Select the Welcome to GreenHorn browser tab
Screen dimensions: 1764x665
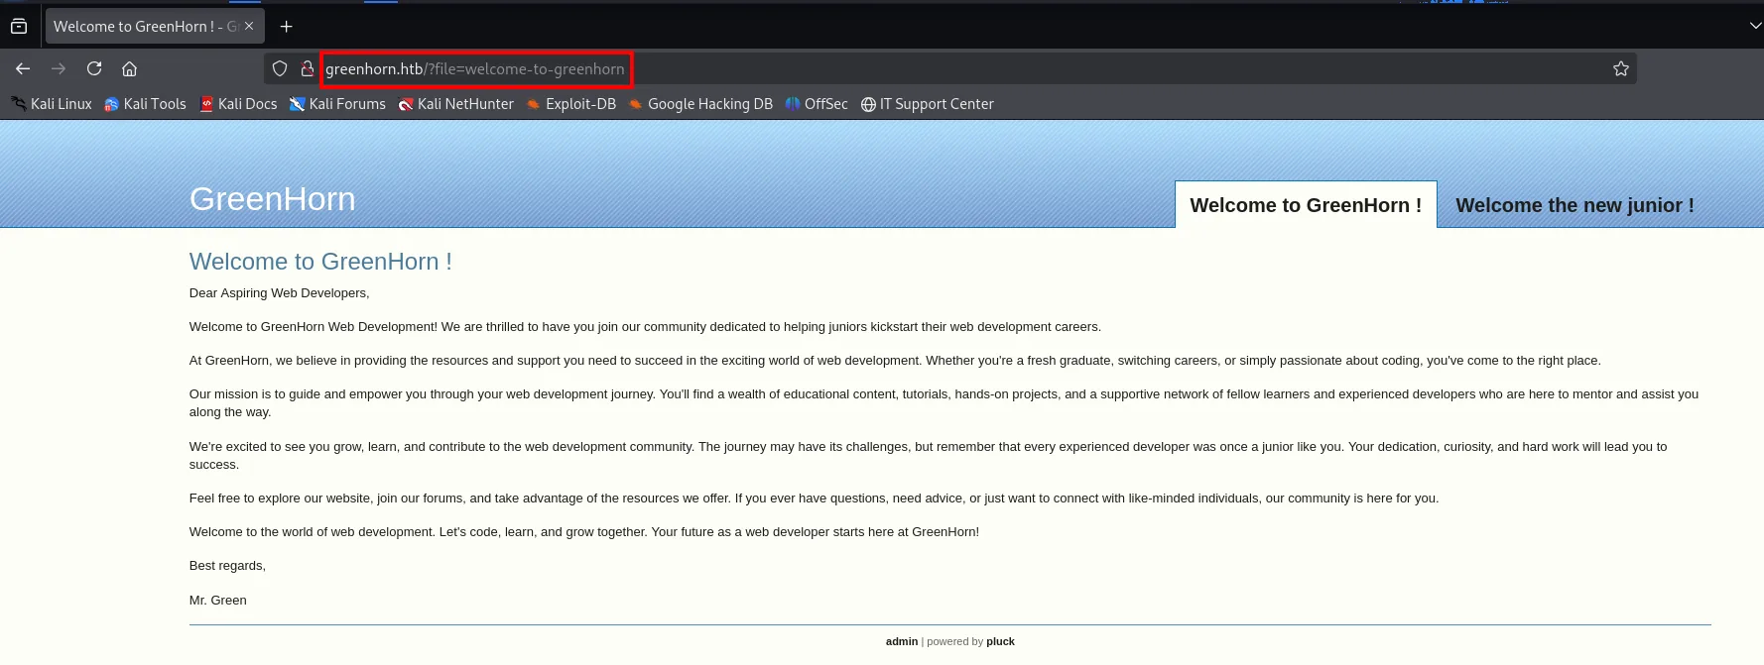tap(155, 27)
